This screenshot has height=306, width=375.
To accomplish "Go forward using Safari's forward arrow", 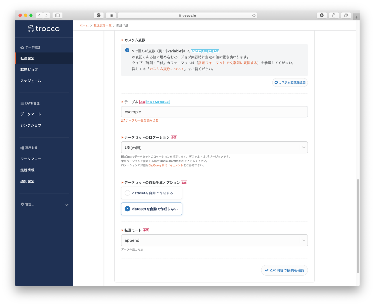I will [x=47, y=15].
